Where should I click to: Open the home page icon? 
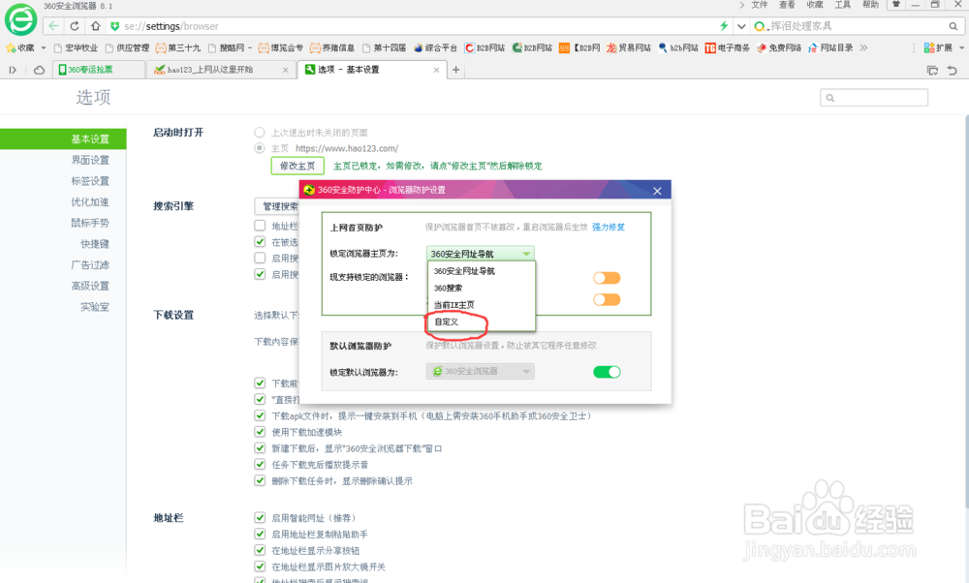click(95, 26)
